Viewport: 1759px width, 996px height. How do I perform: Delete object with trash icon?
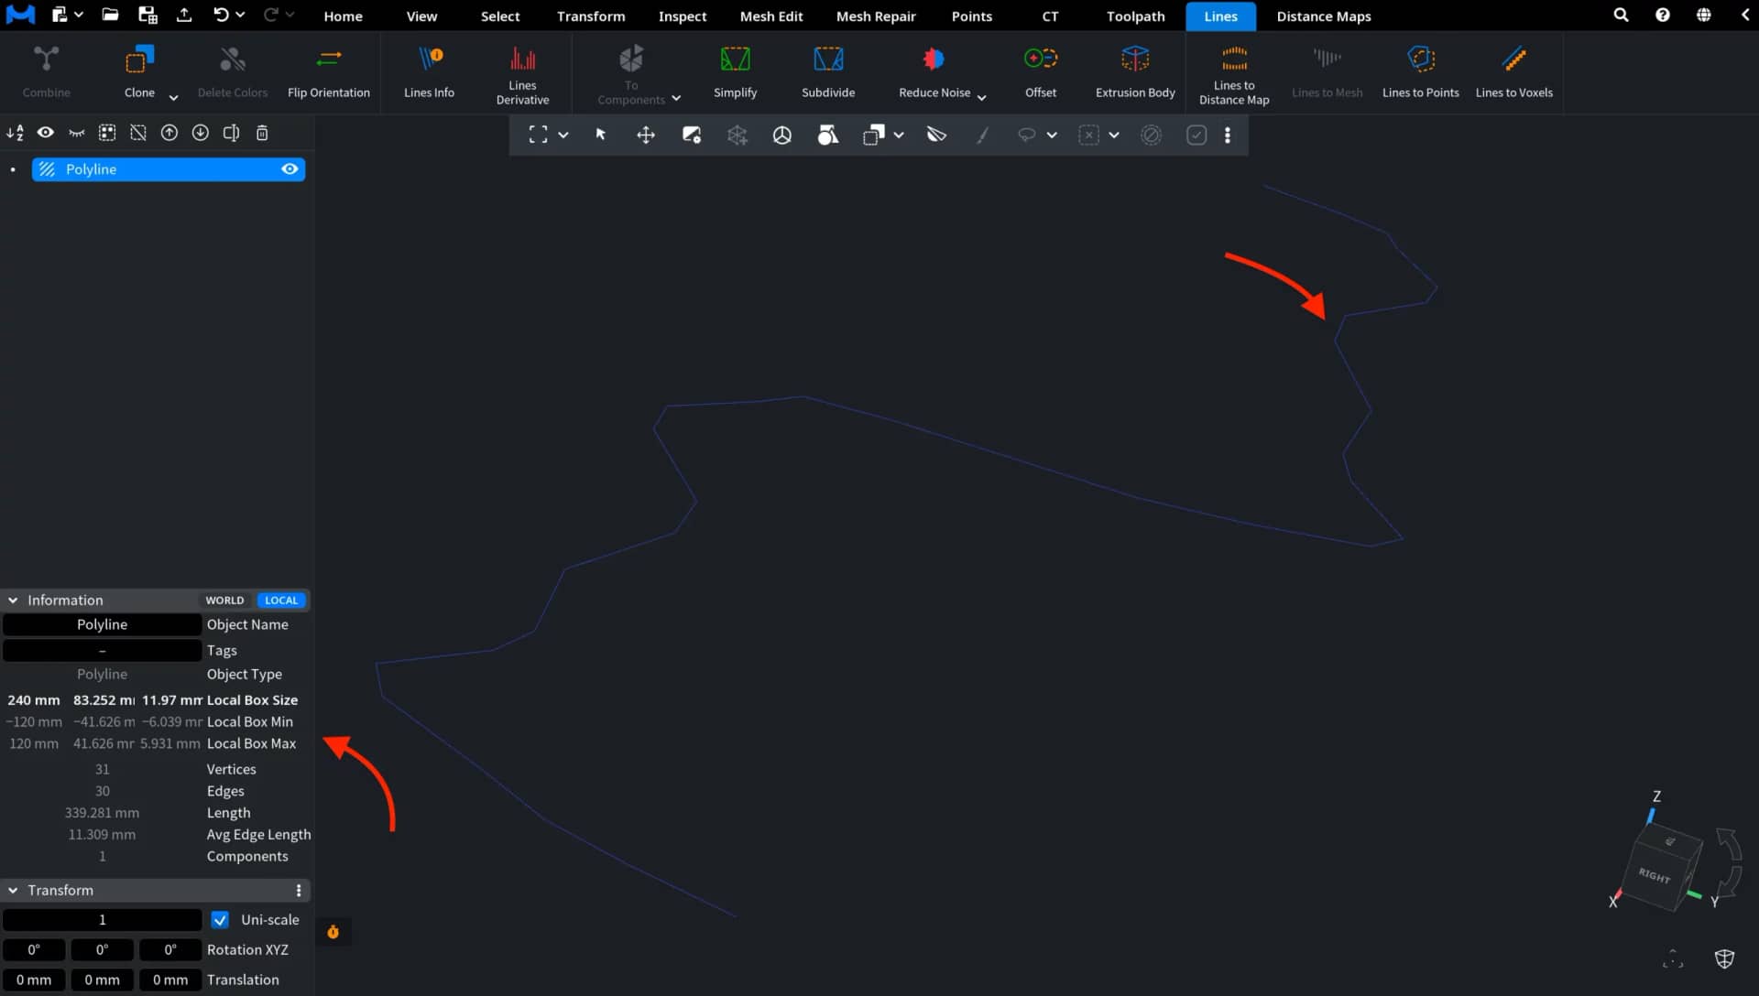pyautogui.click(x=262, y=133)
